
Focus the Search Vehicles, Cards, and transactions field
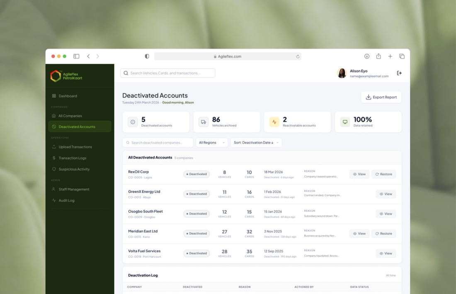click(168, 73)
